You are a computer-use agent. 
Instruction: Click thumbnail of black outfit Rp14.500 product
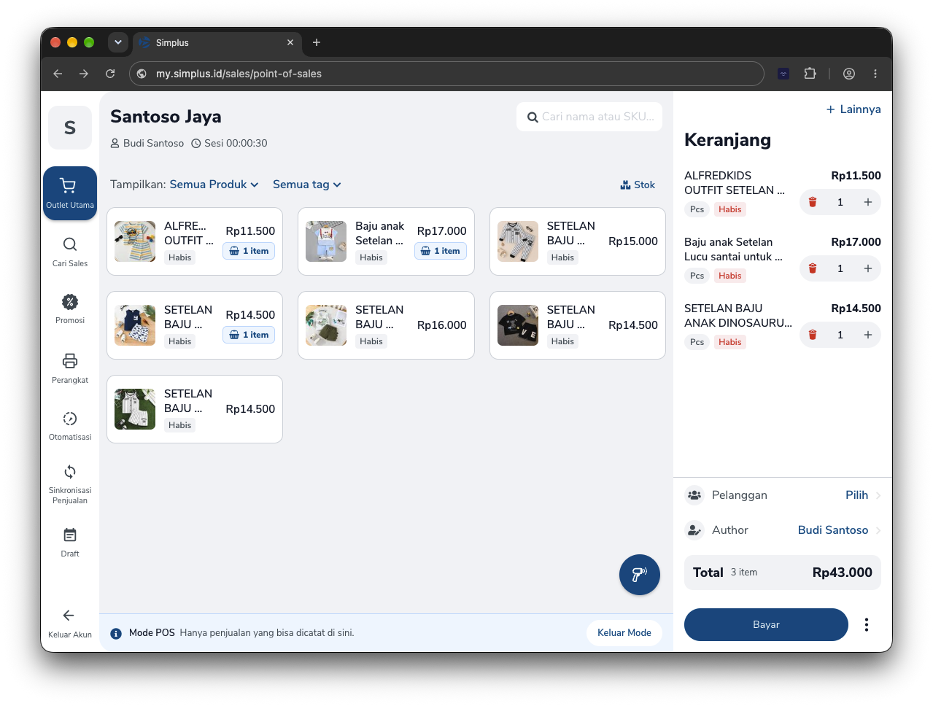(518, 325)
